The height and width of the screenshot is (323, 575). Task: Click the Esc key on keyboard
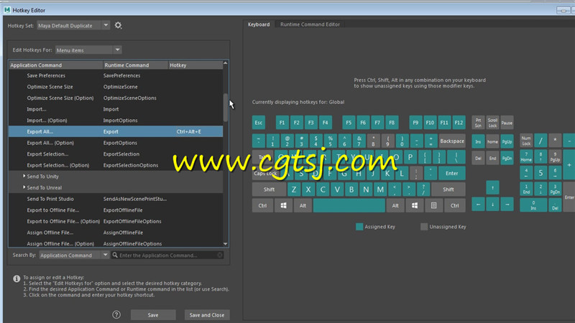(259, 123)
